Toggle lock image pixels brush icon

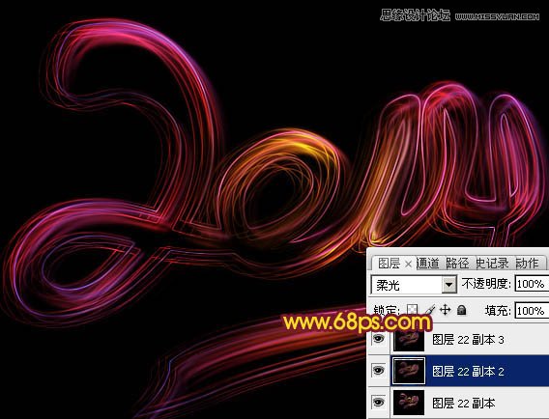coord(430,310)
